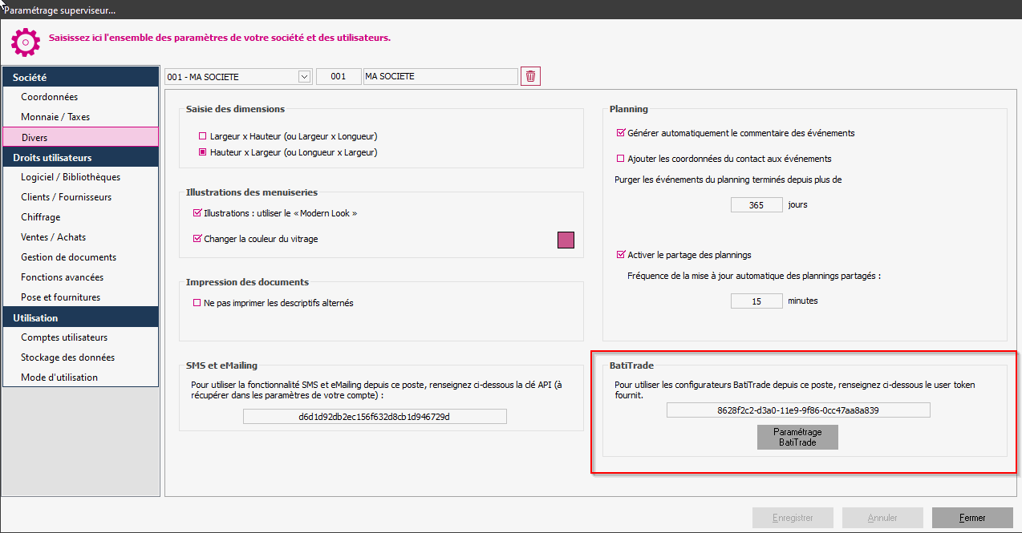Open Logiciel / Bibliothèques rights
The height and width of the screenshot is (533, 1022).
pos(81,177)
